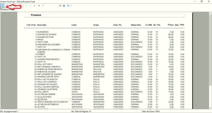Image resolution: width=212 pixels, height=113 pixels.
Task: Click the current page number field
Action: coord(50,6)
